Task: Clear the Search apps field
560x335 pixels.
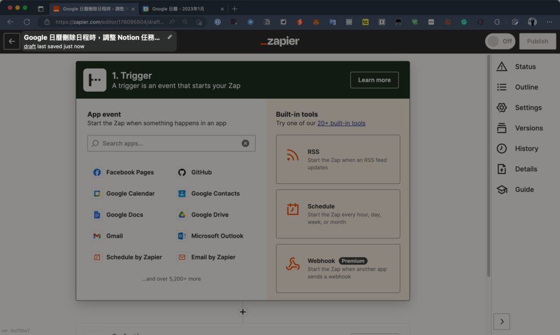Action: 246,143
